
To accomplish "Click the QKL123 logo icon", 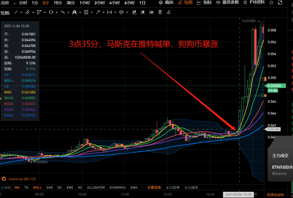I will 4,179.
